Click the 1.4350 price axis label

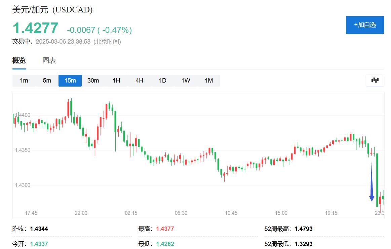pos(23,150)
